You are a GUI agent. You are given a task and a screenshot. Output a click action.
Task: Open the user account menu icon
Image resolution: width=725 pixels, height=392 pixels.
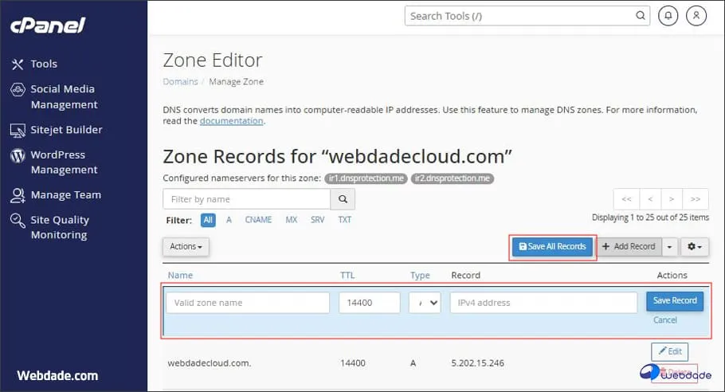(696, 16)
